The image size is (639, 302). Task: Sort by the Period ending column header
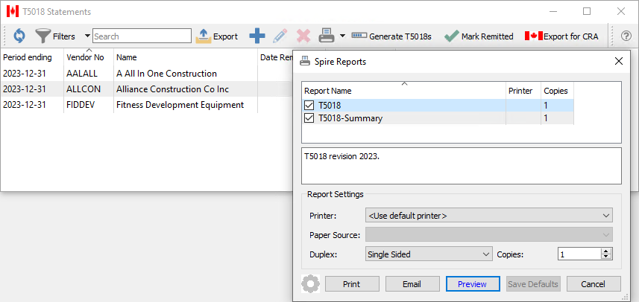click(32, 58)
